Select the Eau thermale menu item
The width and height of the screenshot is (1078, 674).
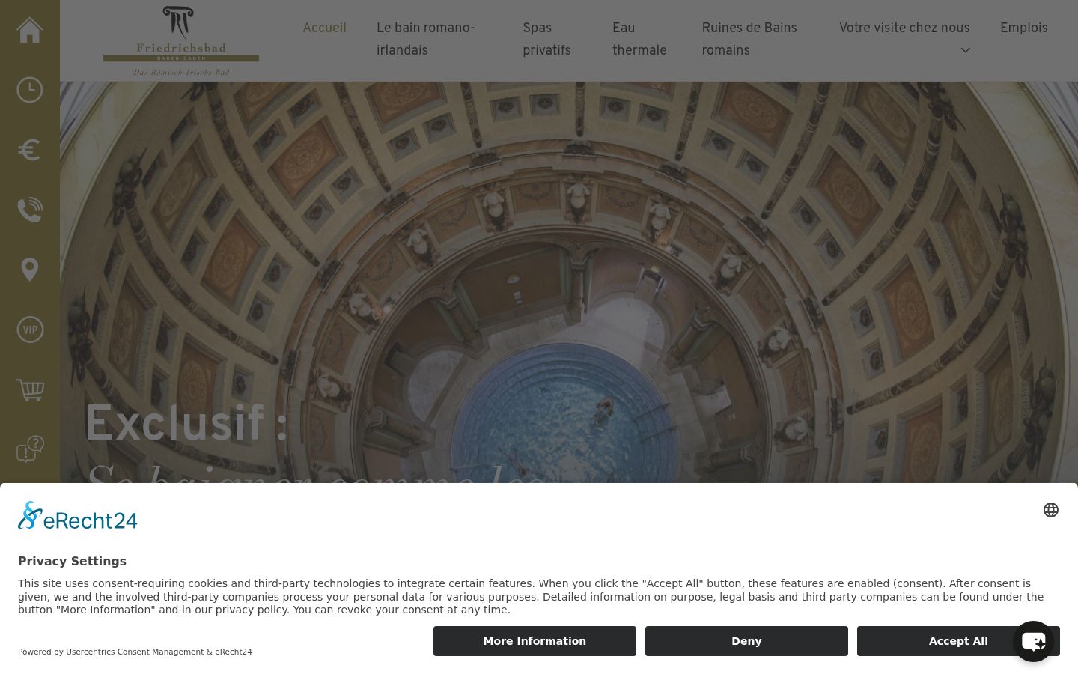point(639,39)
